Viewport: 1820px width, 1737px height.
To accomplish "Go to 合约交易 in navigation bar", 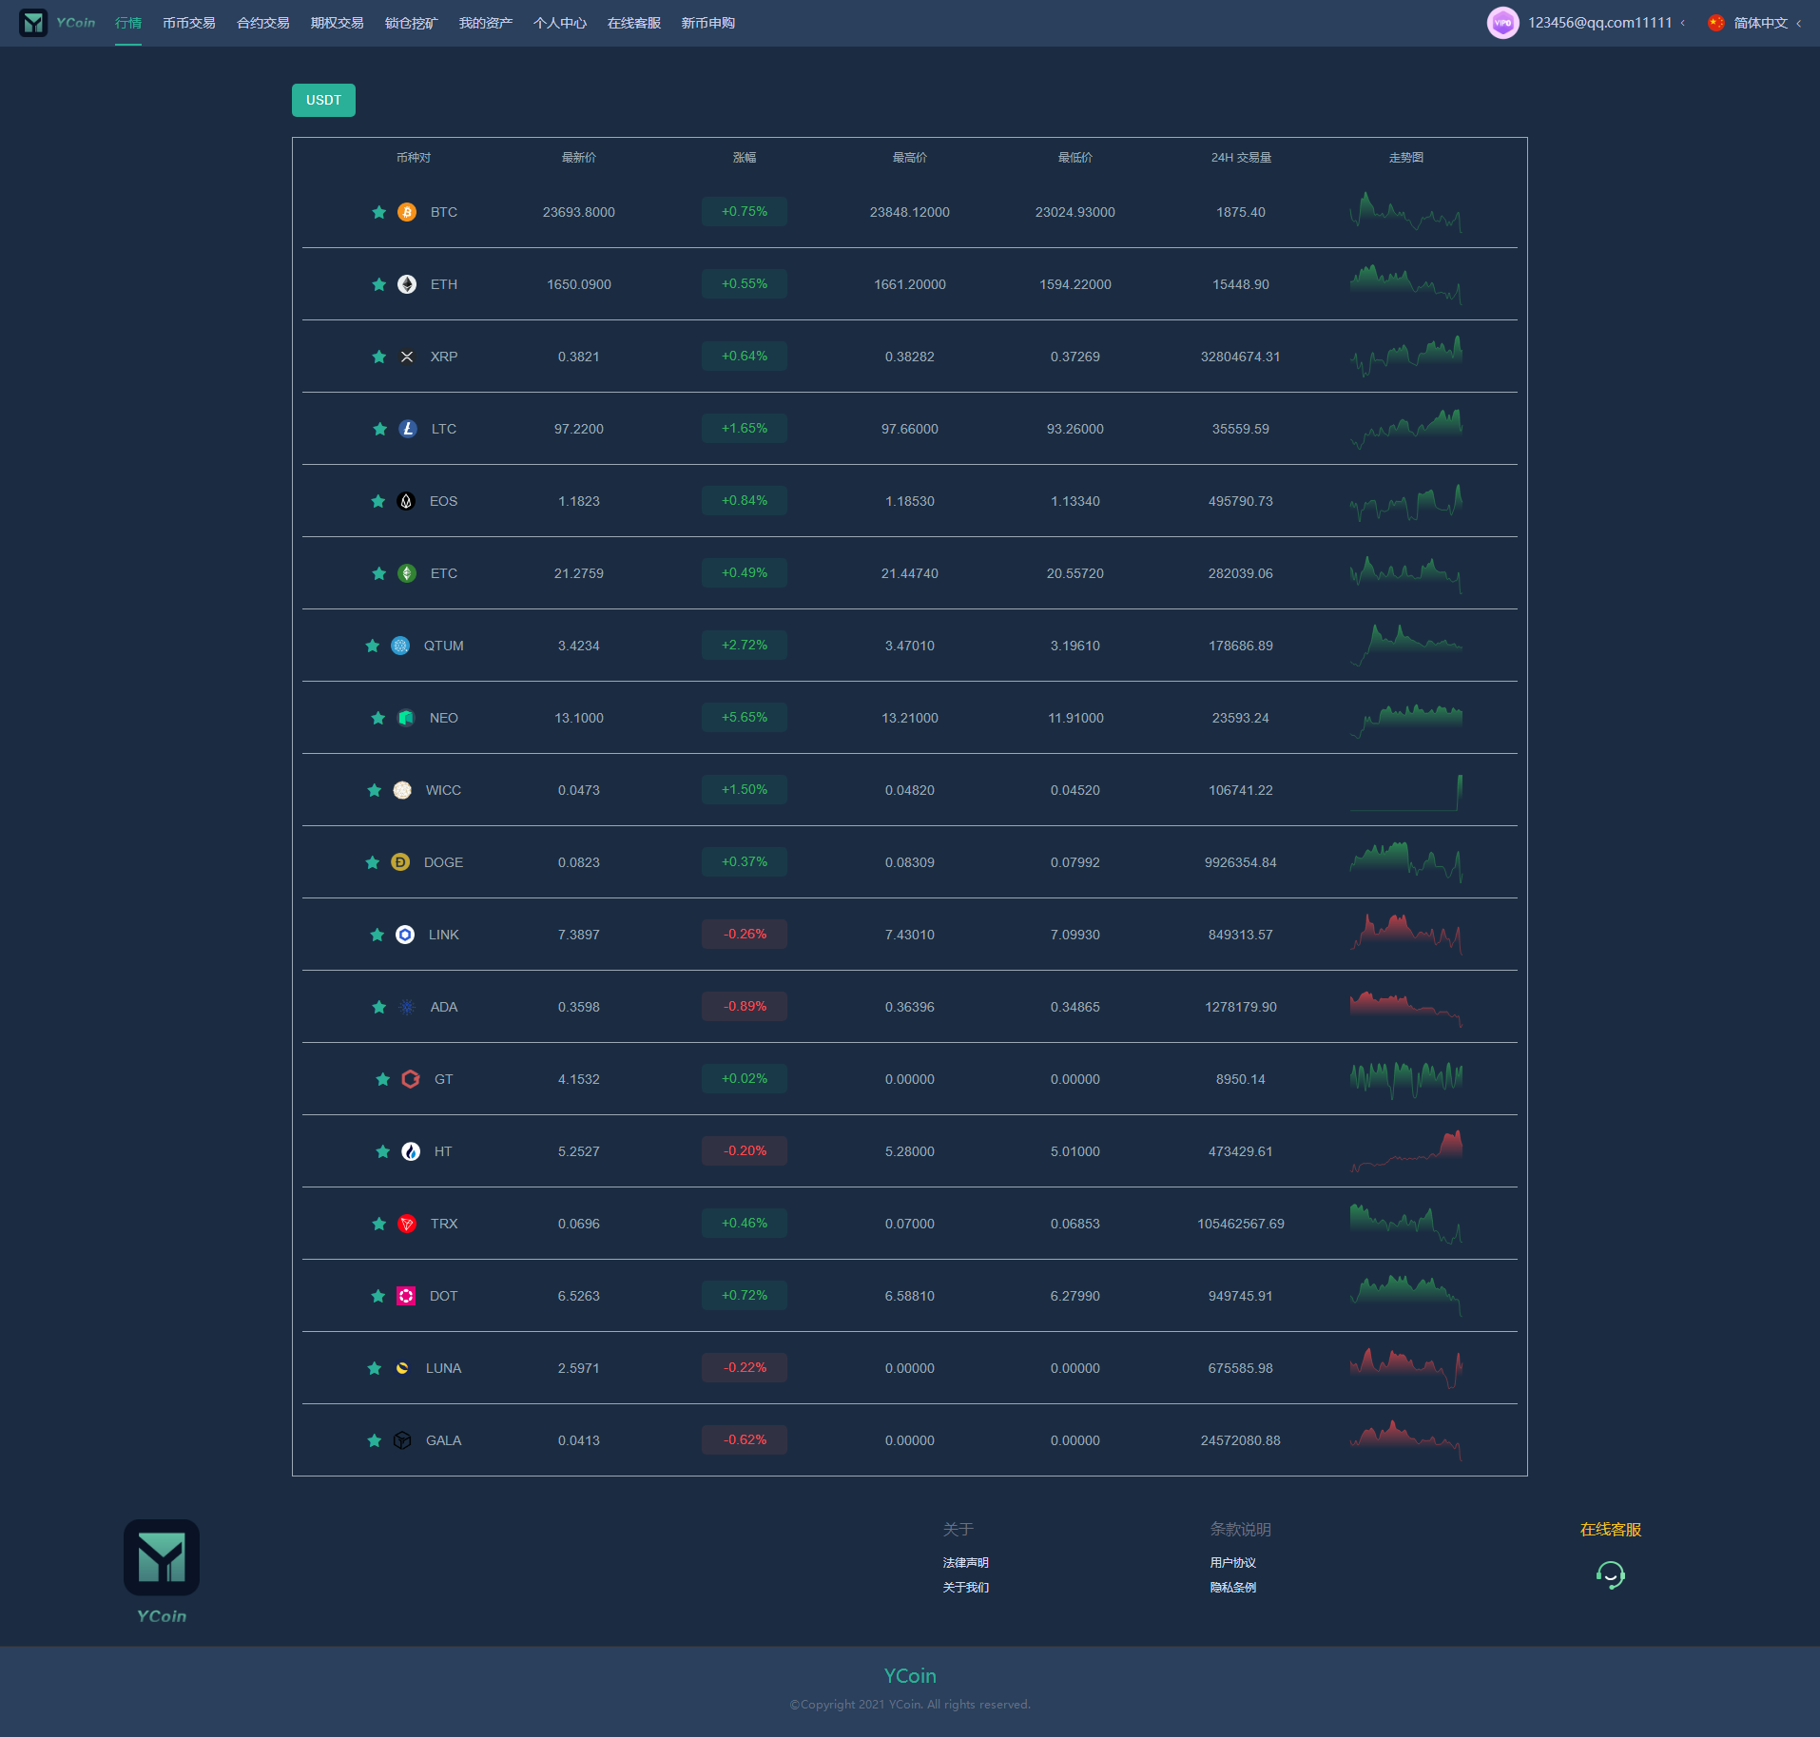I will 262,23.
